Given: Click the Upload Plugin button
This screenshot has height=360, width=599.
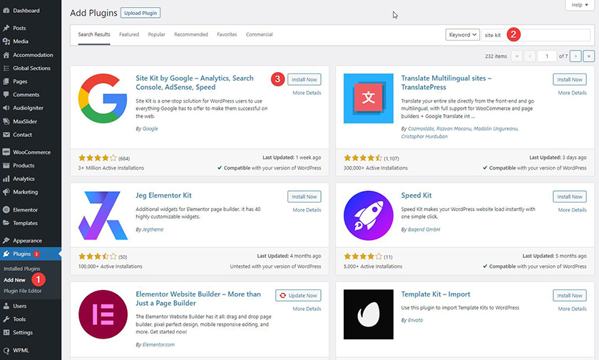Looking at the screenshot, I should [x=140, y=13].
